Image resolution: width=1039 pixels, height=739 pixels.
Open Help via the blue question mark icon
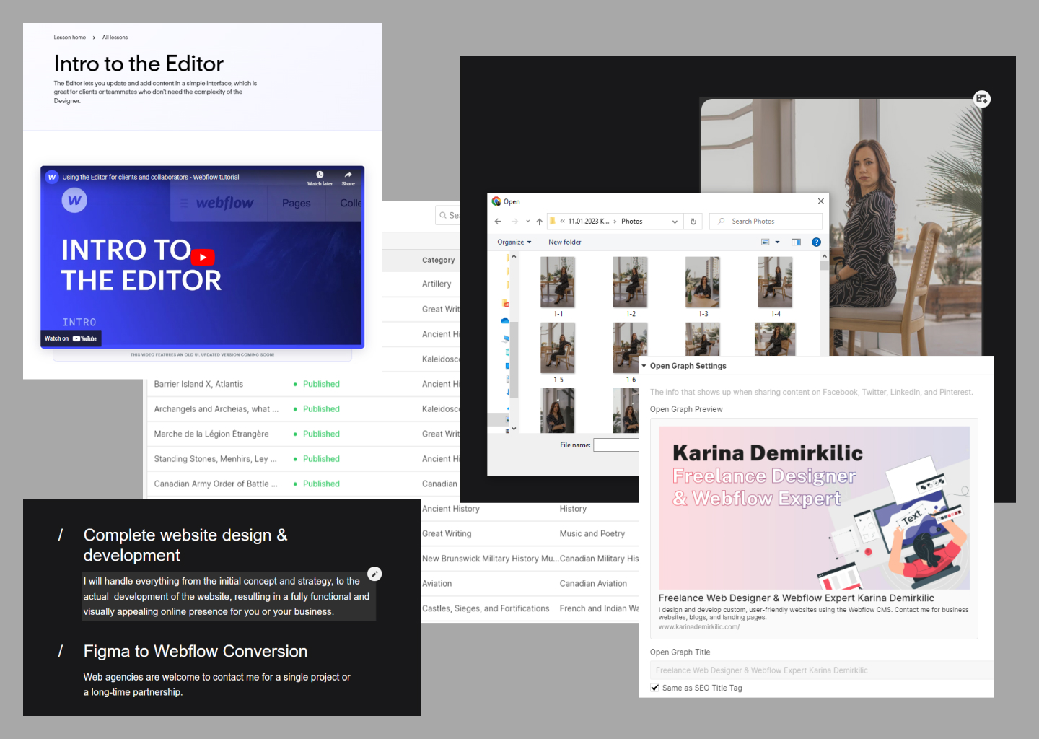click(816, 242)
